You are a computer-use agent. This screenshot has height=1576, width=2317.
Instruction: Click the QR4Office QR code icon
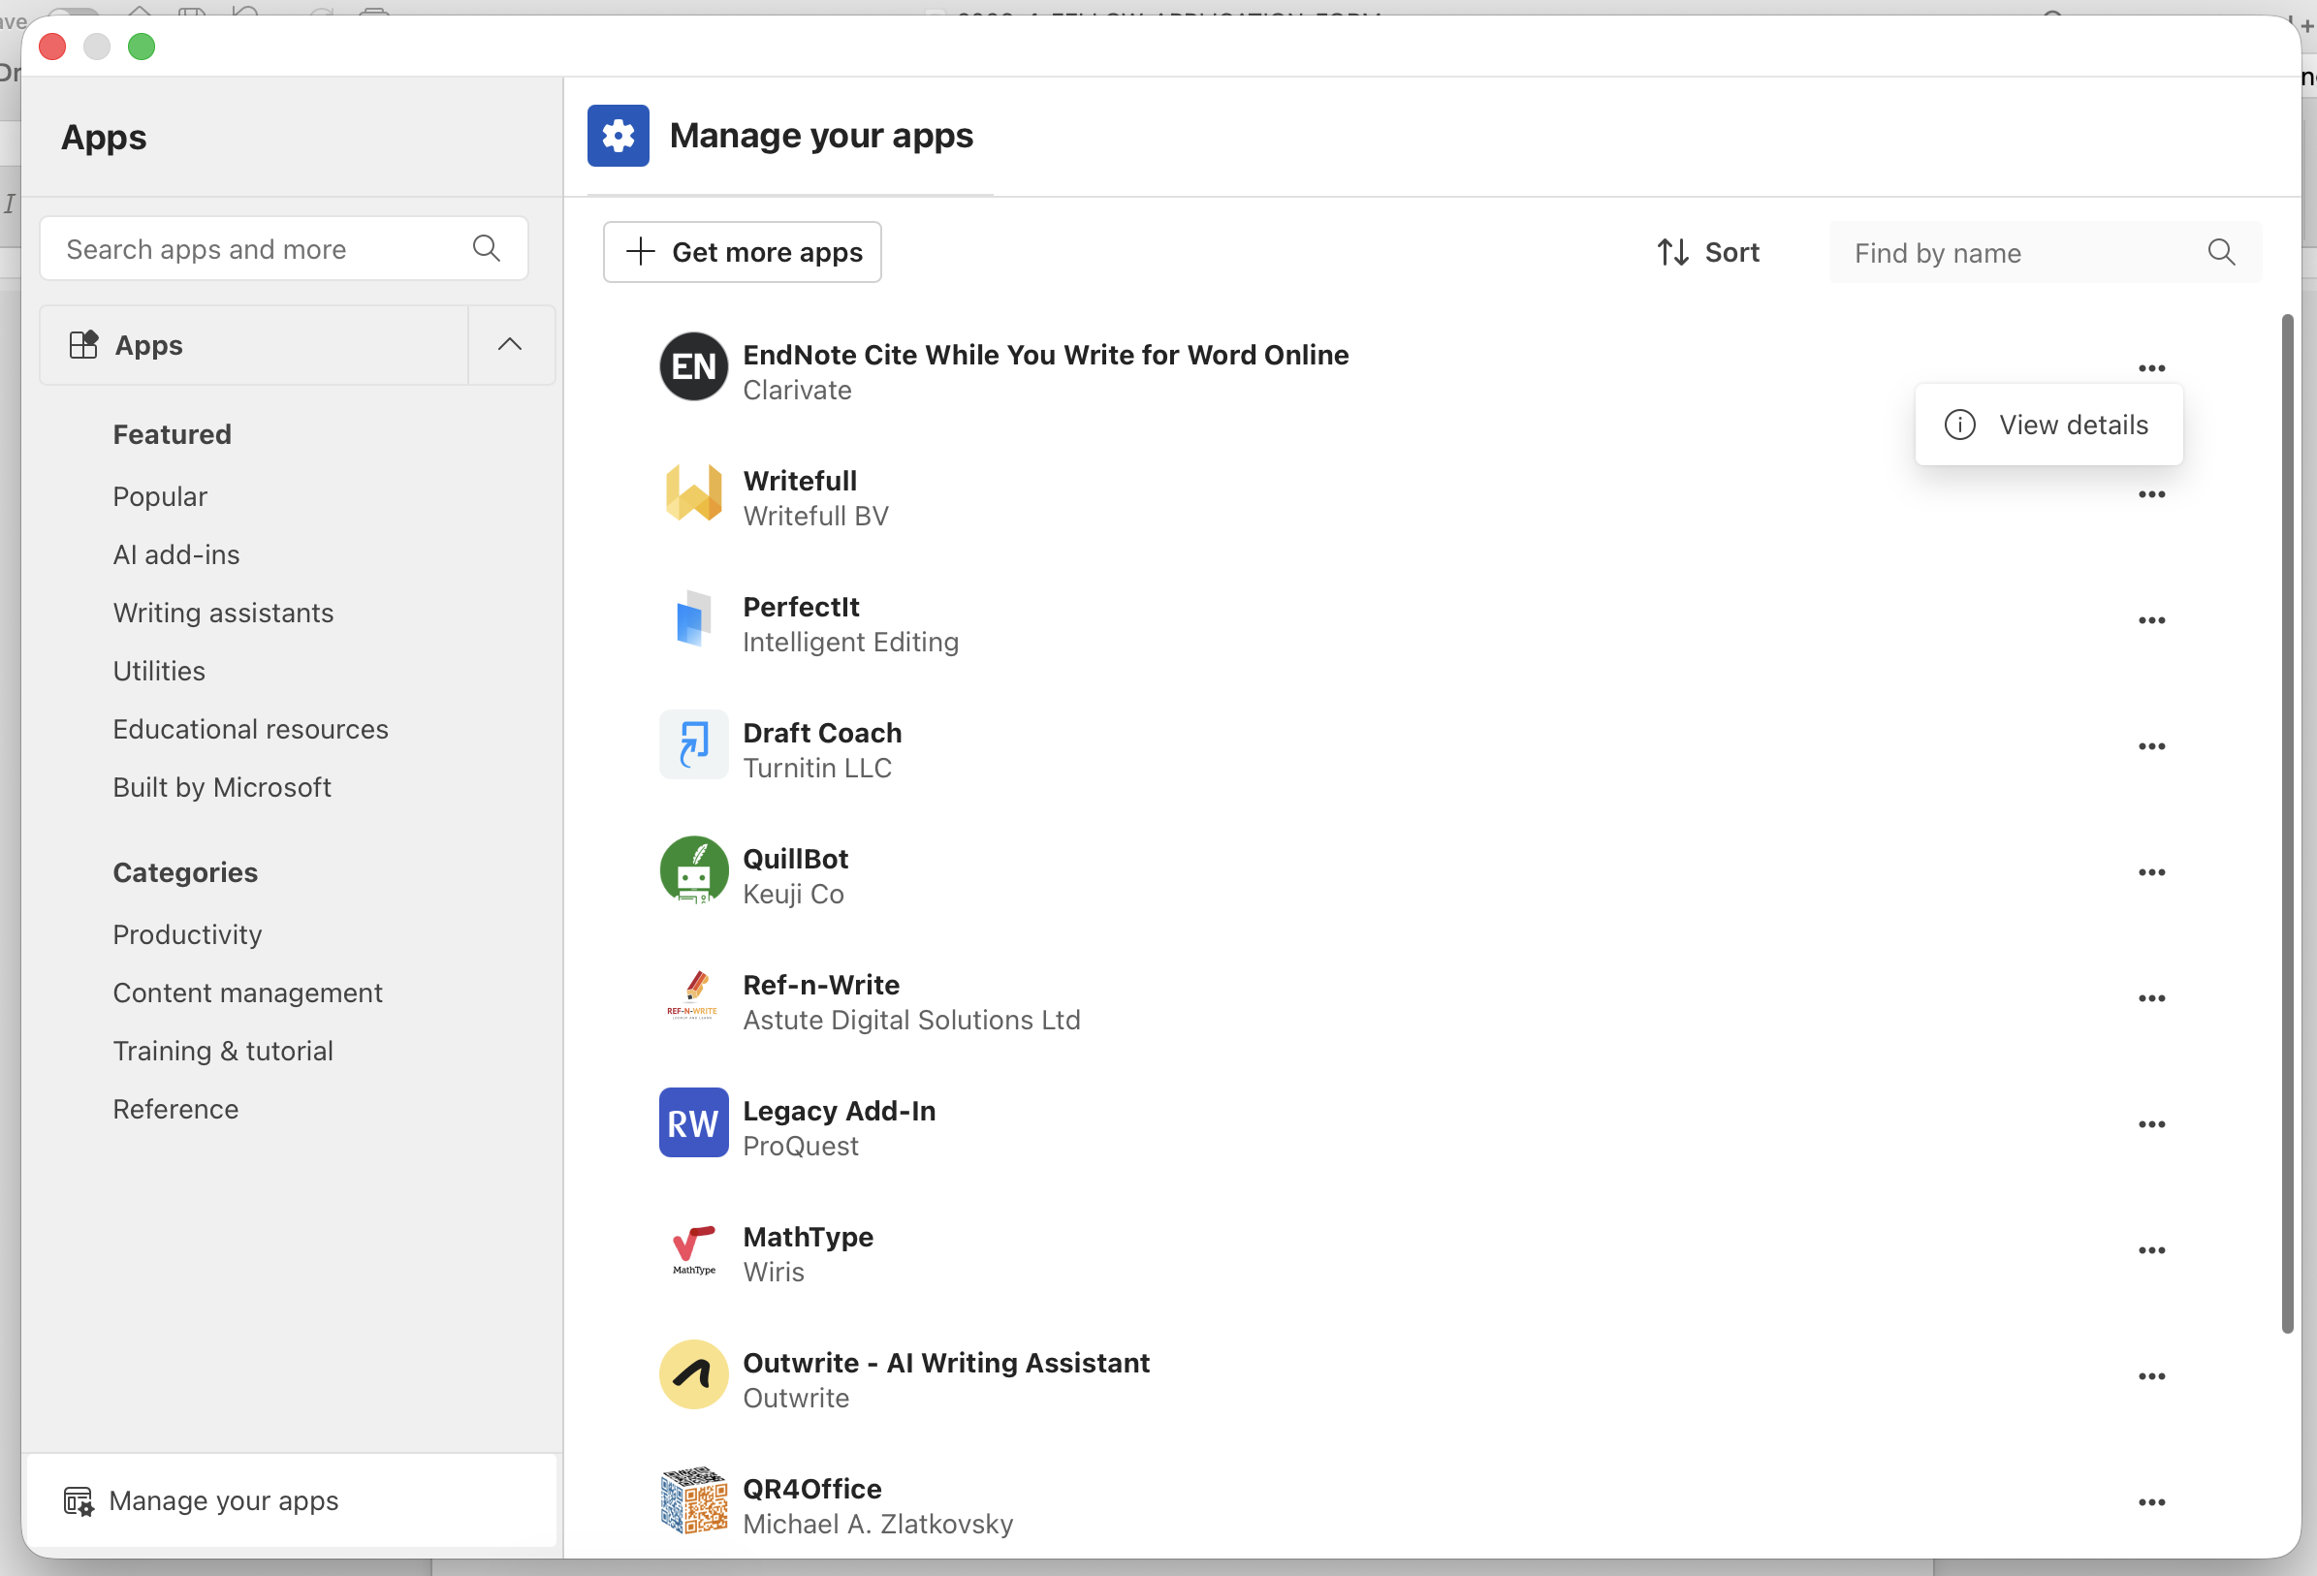[x=693, y=1500]
